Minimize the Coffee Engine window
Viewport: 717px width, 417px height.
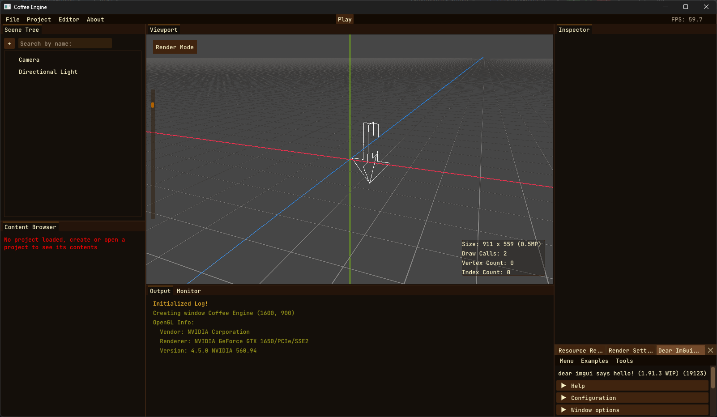(x=666, y=7)
